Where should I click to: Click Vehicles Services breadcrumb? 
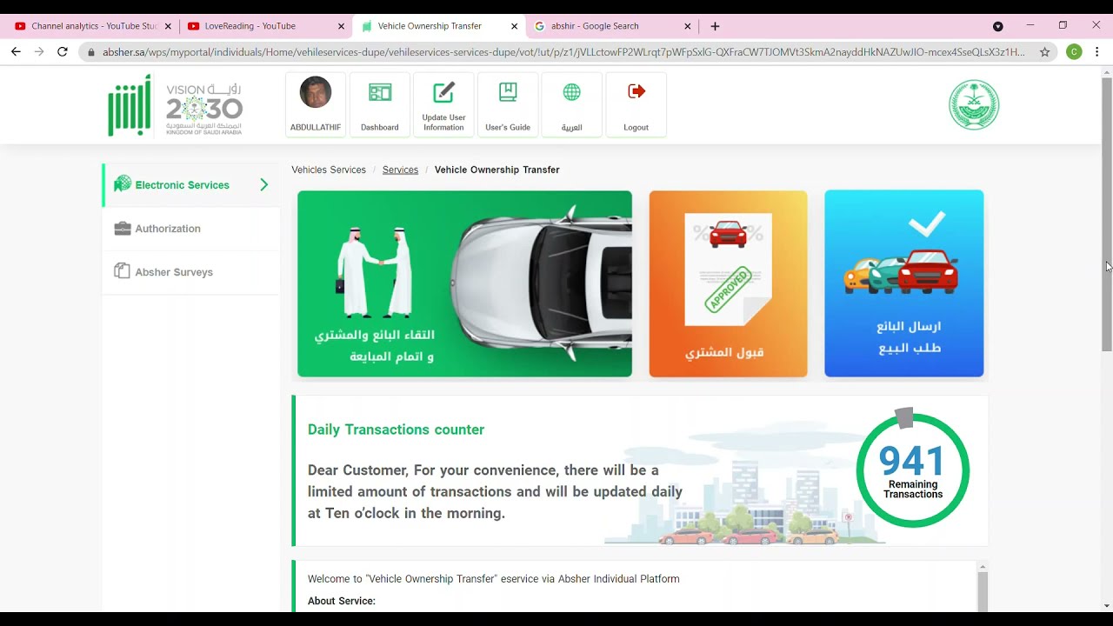[x=329, y=170]
